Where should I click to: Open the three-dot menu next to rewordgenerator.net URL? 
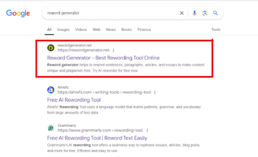[x=113, y=50]
